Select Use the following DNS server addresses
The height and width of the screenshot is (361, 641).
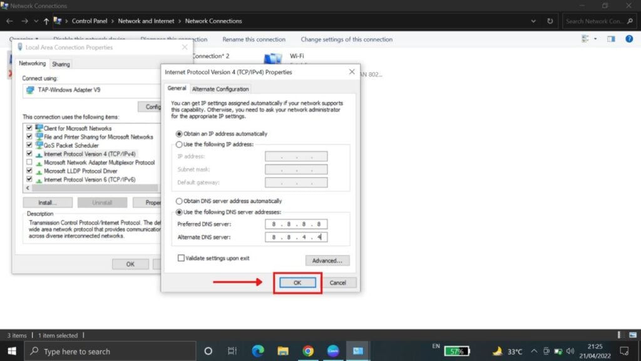[179, 212]
